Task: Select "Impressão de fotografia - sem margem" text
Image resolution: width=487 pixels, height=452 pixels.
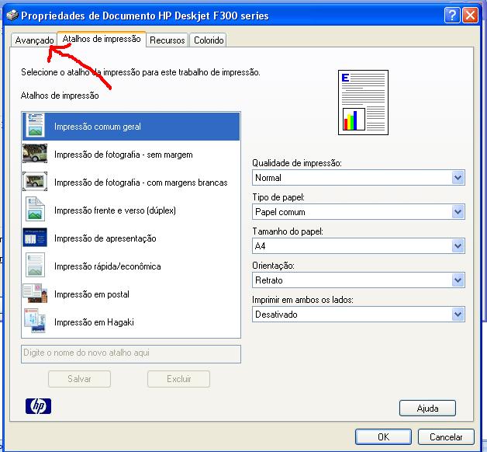Action: 123,155
